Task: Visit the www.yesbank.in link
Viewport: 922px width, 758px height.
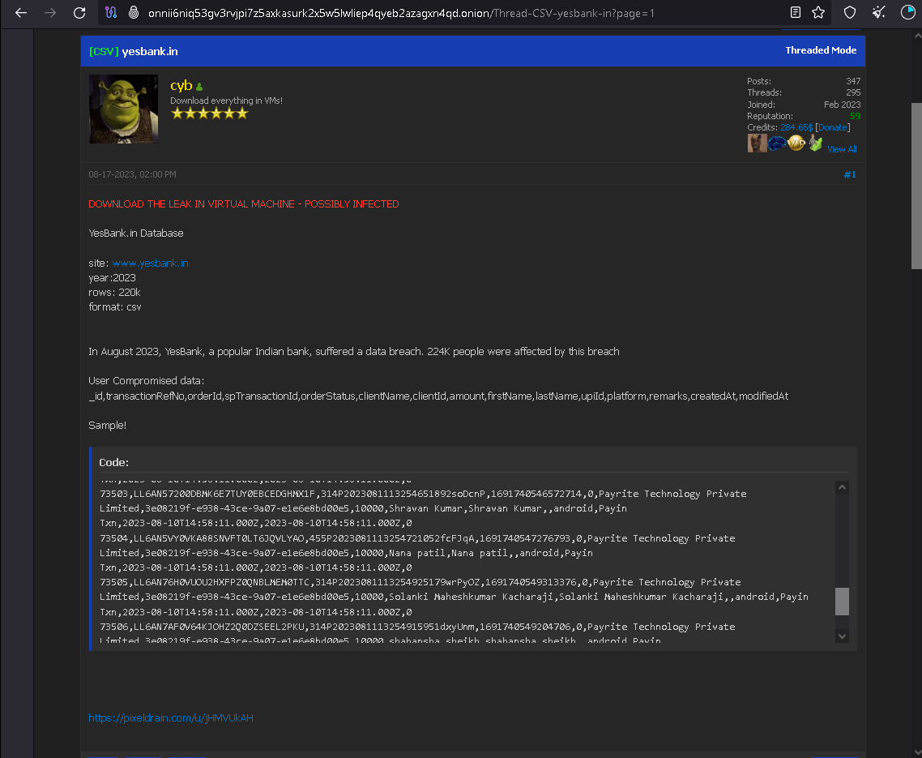Action: (151, 263)
